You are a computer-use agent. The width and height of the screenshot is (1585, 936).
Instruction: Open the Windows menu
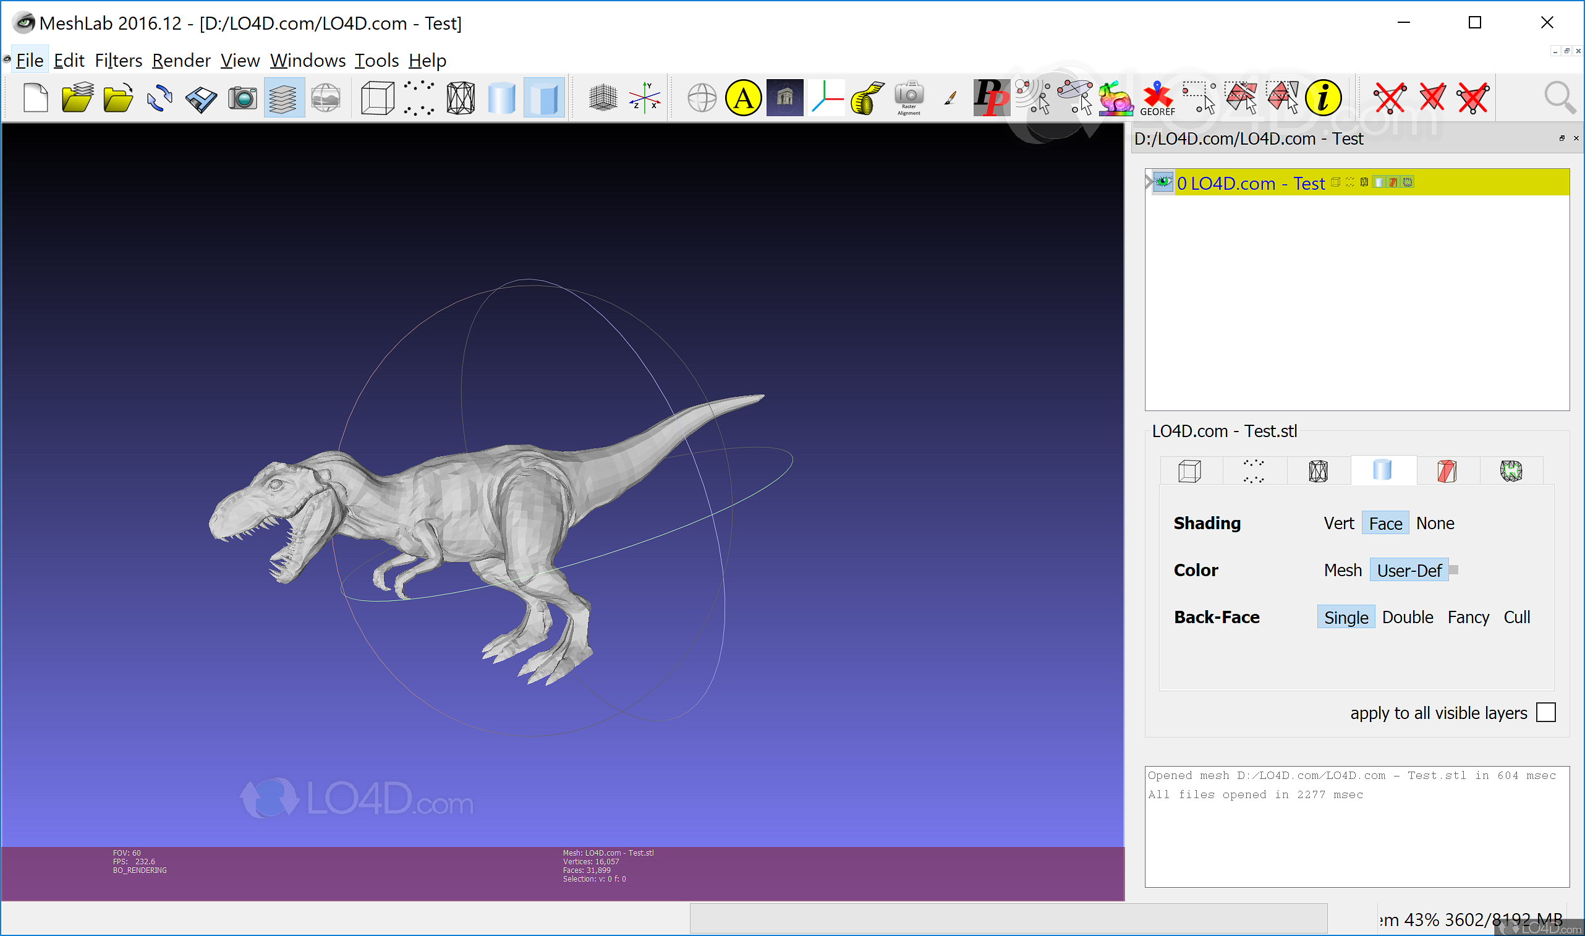[308, 61]
